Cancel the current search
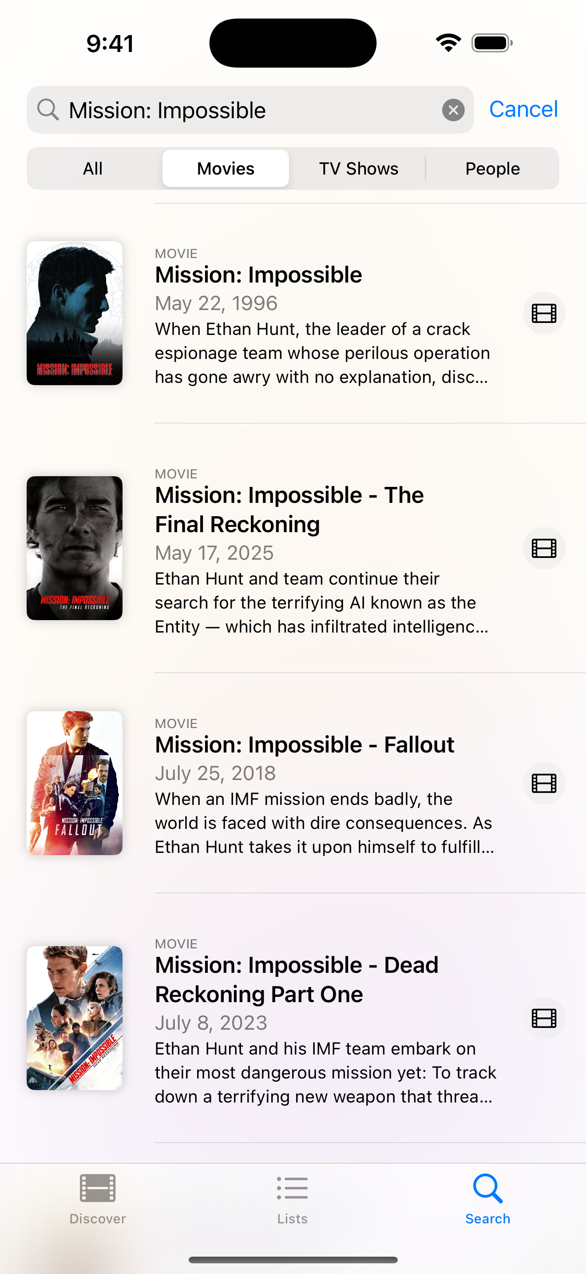The image size is (586, 1274). (523, 109)
